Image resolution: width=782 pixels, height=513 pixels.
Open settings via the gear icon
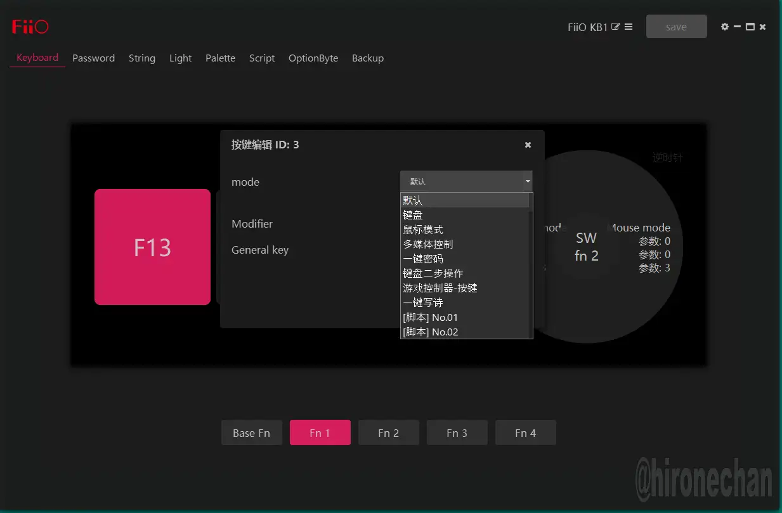tap(725, 27)
